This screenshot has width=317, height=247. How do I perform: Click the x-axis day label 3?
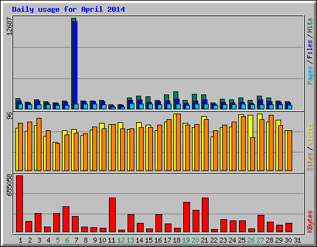click(39, 240)
